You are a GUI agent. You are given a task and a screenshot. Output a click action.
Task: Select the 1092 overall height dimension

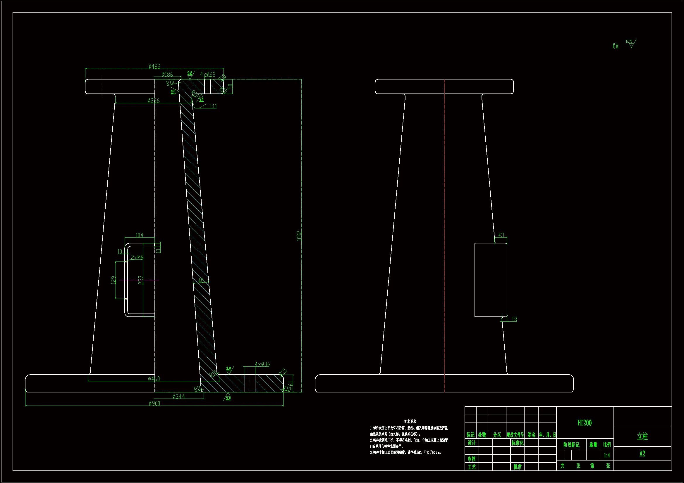coord(299,236)
